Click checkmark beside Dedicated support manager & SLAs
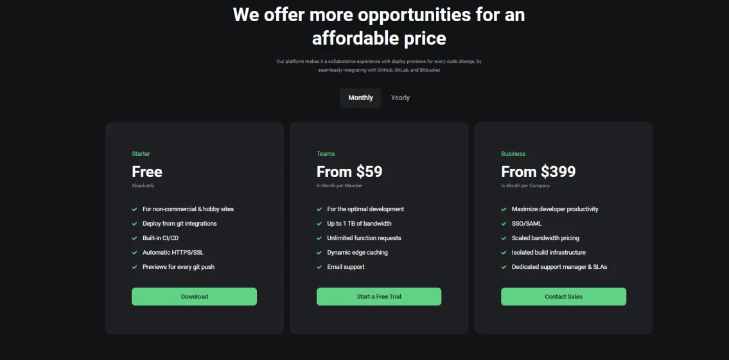Image resolution: width=729 pixels, height=360 pixels. tap(504, 267)
